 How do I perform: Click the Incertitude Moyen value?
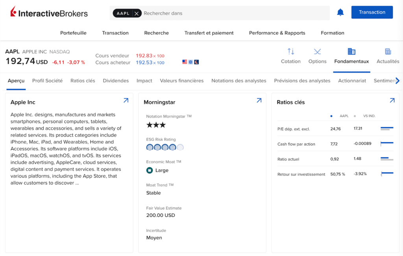[x=154, y=238]
